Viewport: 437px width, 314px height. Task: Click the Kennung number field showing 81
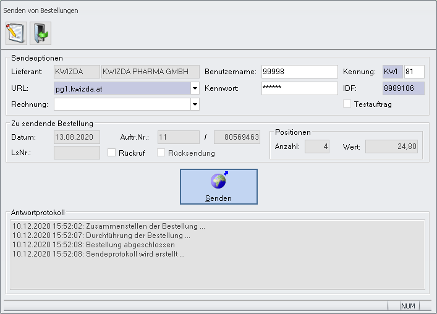click(414, 72)
